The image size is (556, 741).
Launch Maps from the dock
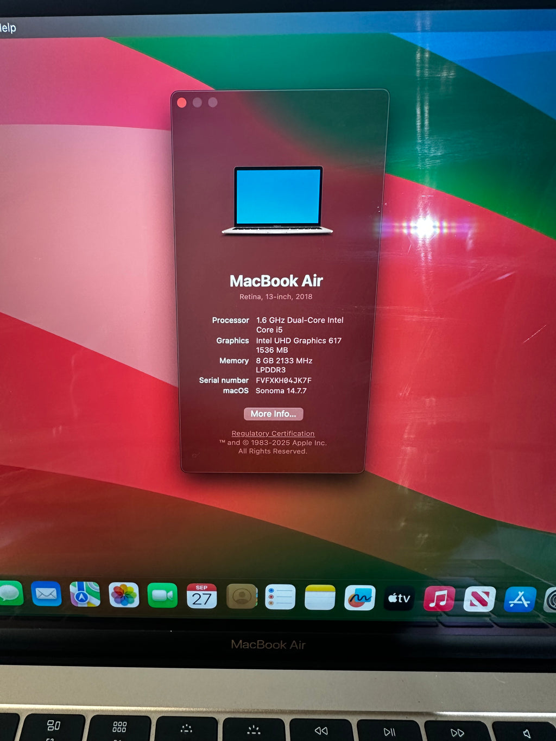pos(85,594)
